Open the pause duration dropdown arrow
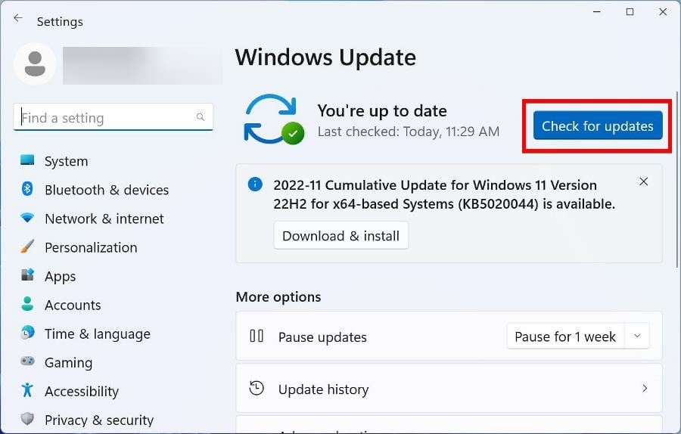Screen dimensions: 681x434 [637, 336]
